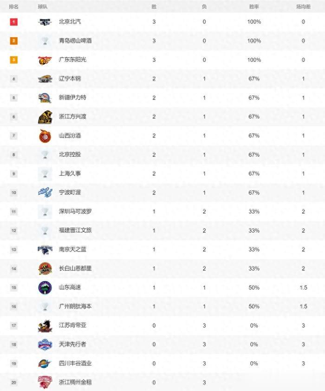The height and width of the screenshot is (391, 325).
Task: Sort by the 场均差 column header
Action: pos(303,7)
